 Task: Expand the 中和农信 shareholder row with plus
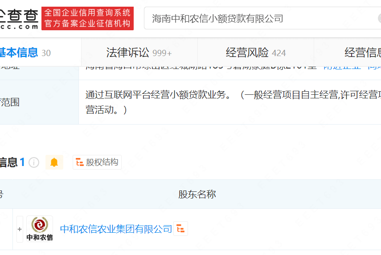pyautogui.click(x=20, y=229)
